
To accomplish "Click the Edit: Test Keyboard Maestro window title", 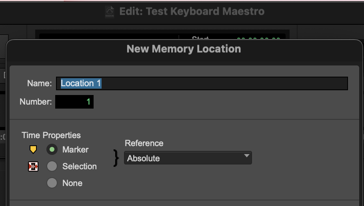I will pyautogui.click(x=192, y=11).
